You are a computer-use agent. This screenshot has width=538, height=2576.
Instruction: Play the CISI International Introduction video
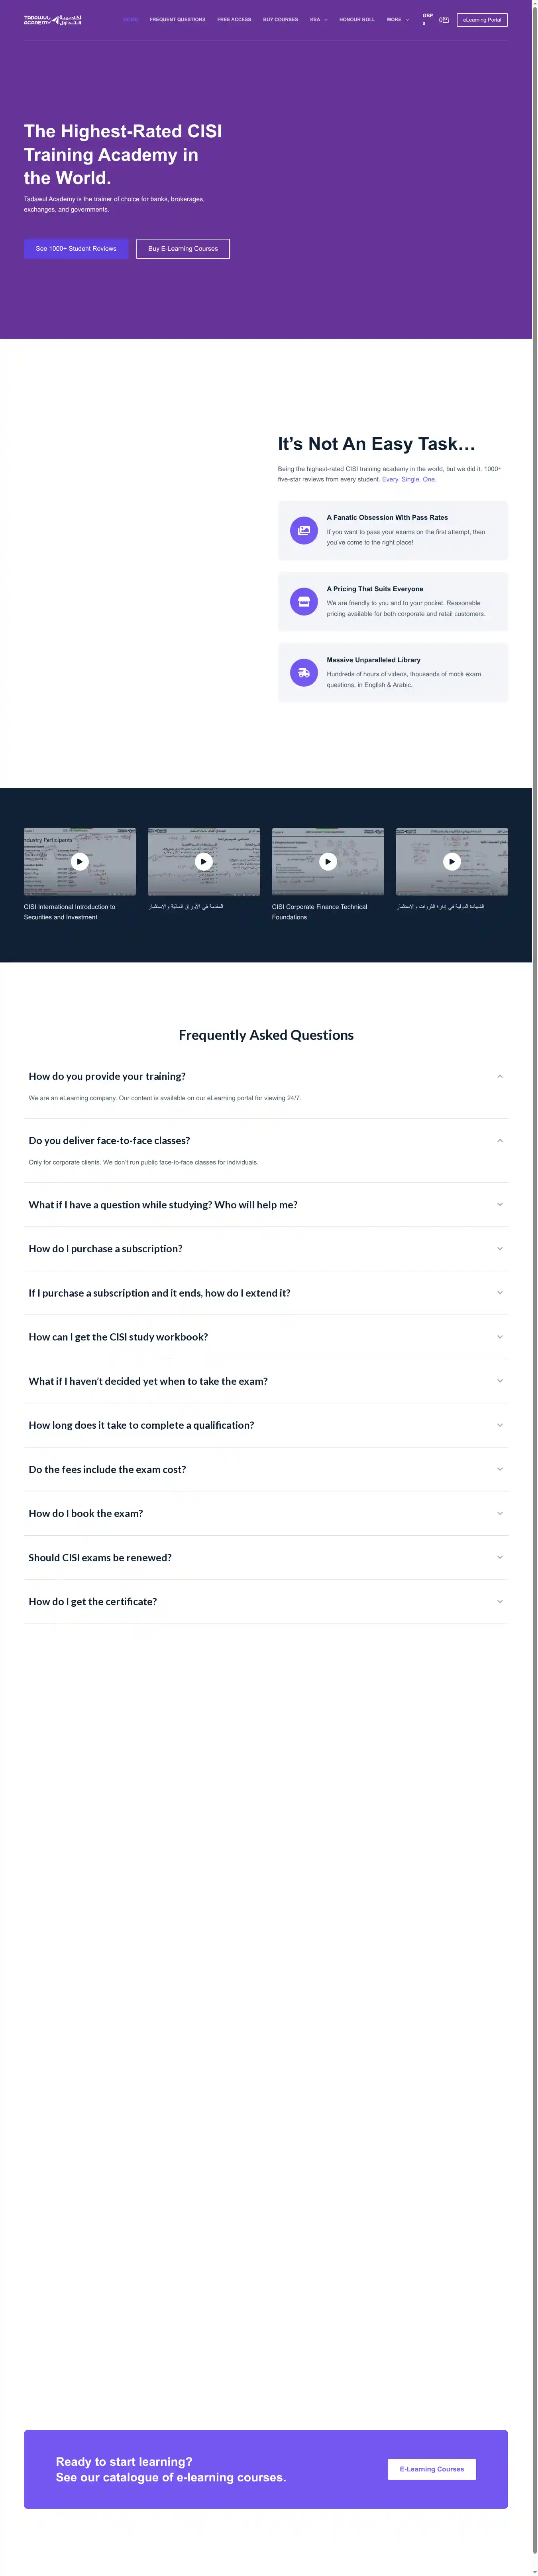click(x=80, y=861)
